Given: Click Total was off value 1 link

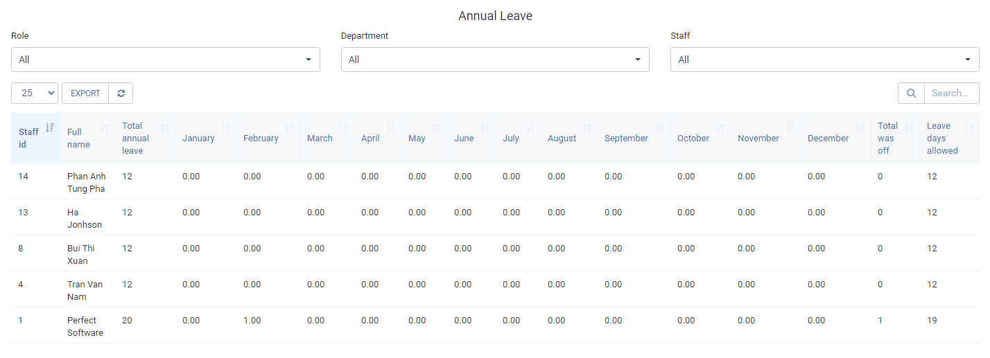Looking at the screenshot, I should 880,321.
